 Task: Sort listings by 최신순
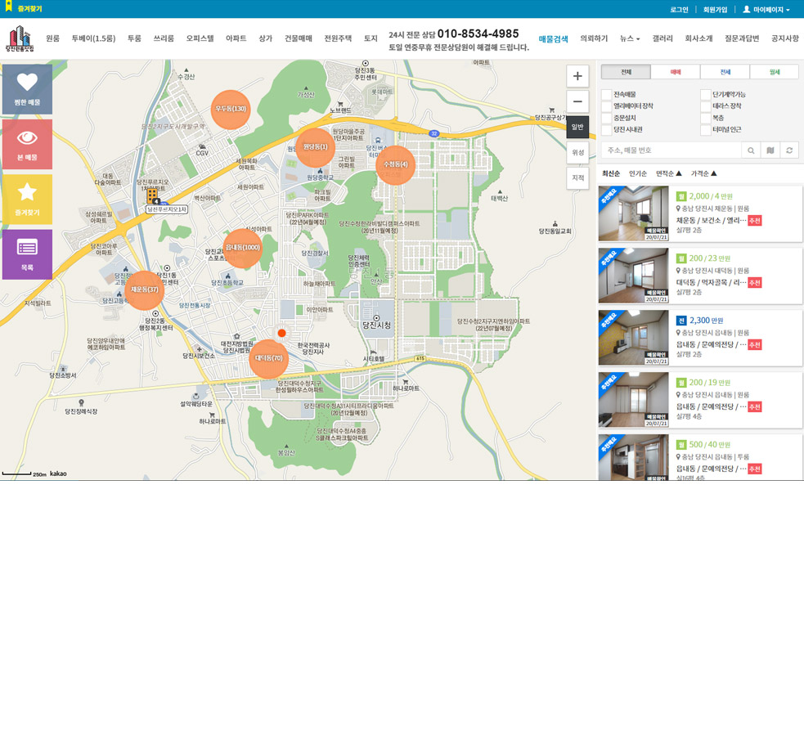tap(611, 173)
